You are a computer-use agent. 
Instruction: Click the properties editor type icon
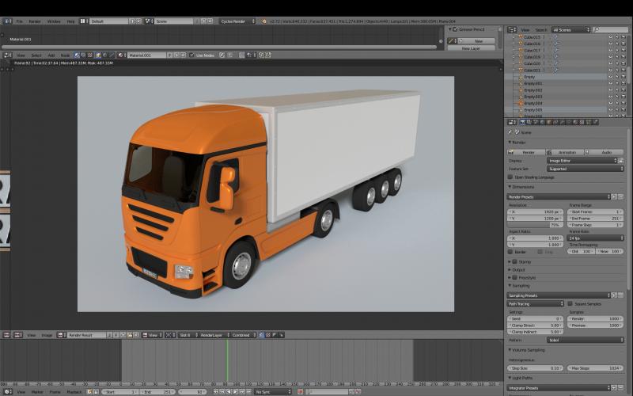(x=511, y=122)
